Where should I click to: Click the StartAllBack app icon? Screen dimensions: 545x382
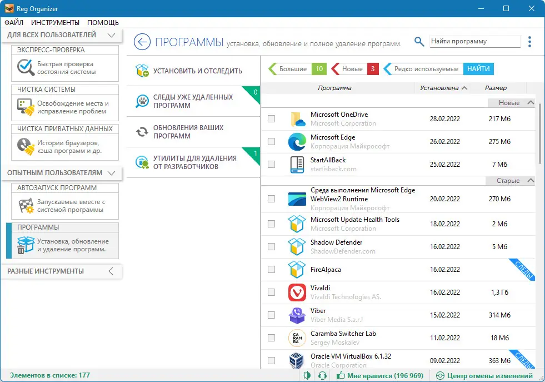click(297, 165)
